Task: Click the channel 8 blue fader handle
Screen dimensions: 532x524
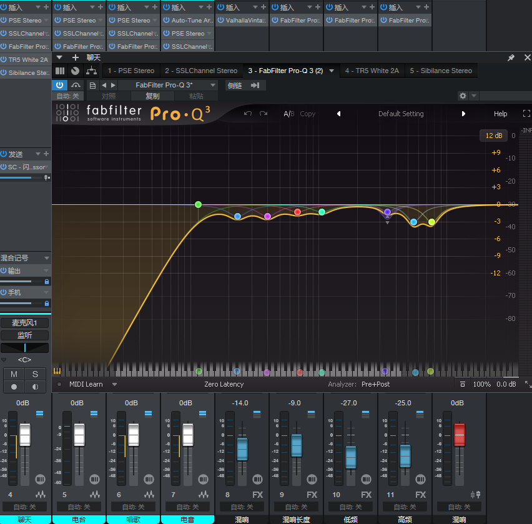Action: click(x=242, y=449)
